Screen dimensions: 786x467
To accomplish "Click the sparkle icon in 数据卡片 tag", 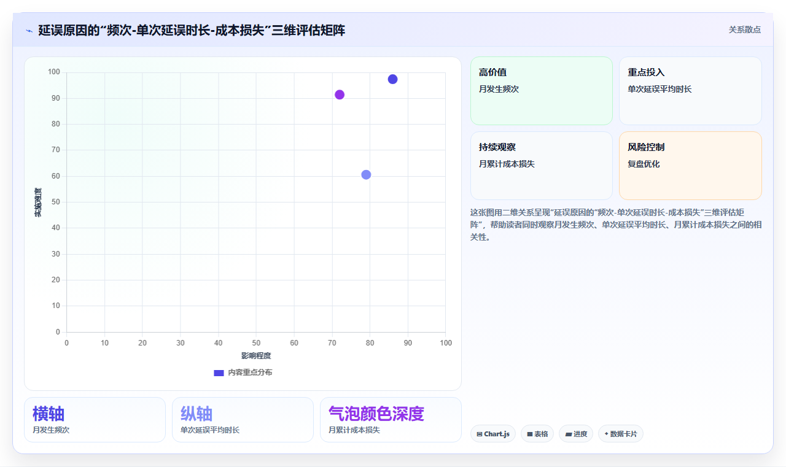I will tap(606, 434).
